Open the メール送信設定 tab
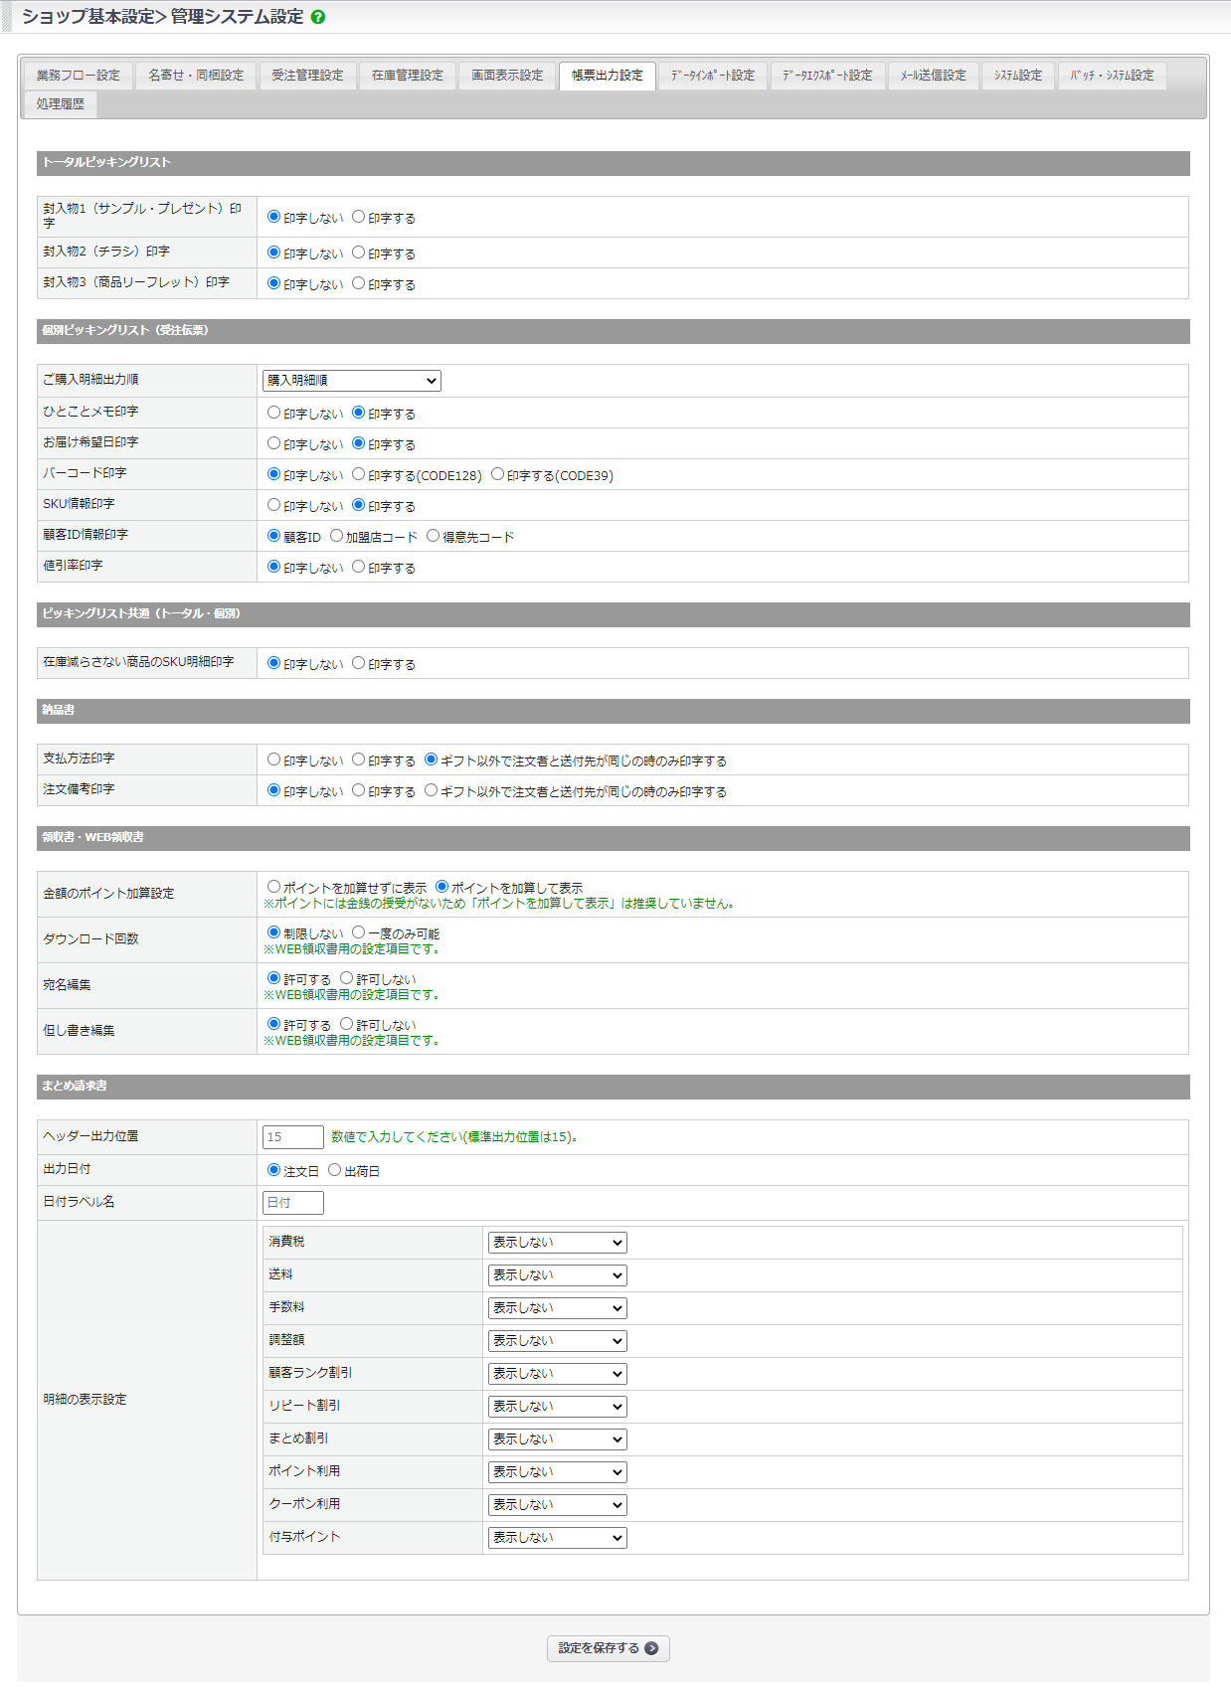The height and width of the screenshot is (1691, 1231). [x=933, y=76]
